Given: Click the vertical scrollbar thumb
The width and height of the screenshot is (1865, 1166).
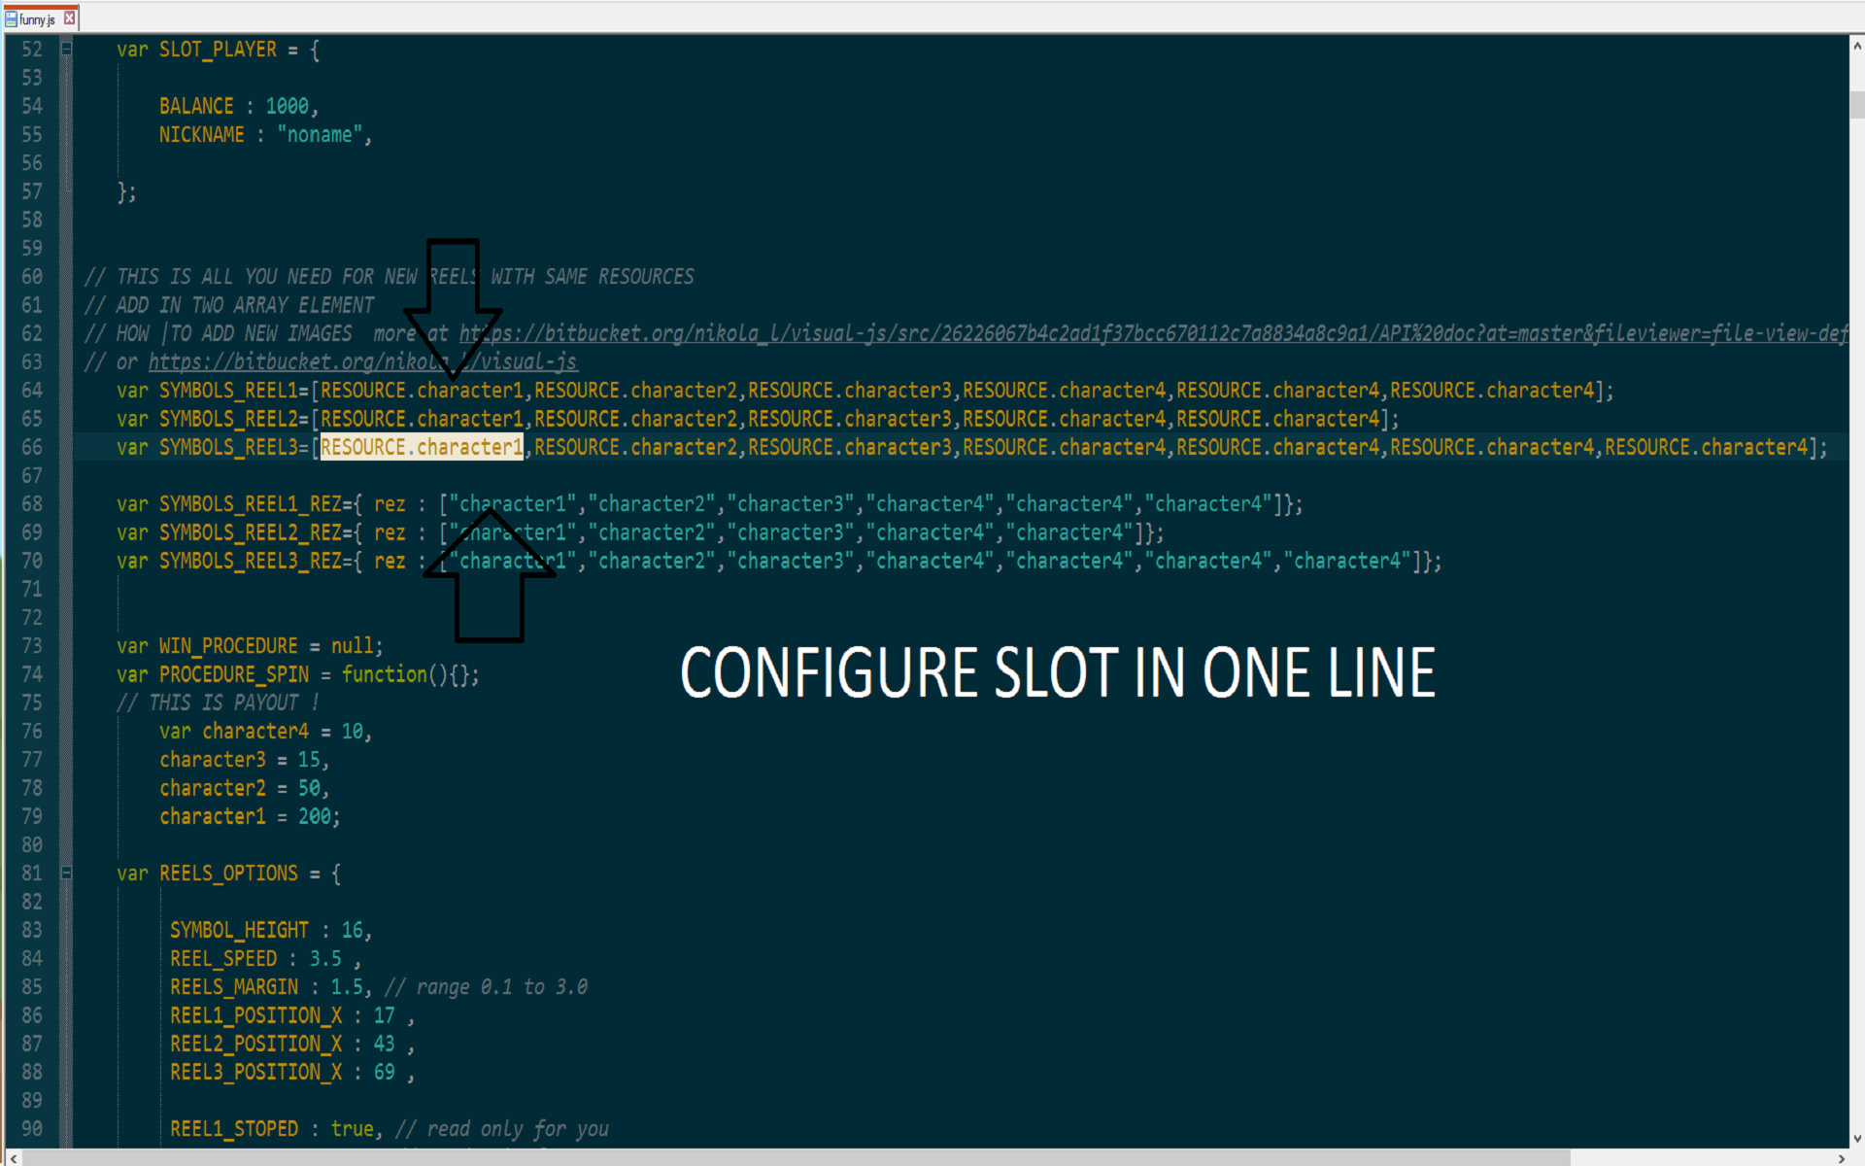Looking at the screenshot, I should coord(1856,104).
